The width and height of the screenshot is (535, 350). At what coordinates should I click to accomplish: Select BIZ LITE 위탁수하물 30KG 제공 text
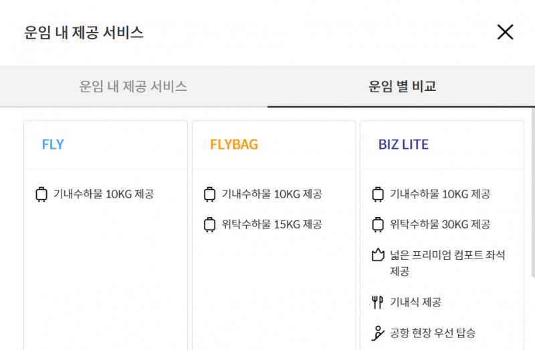point(440,224)
